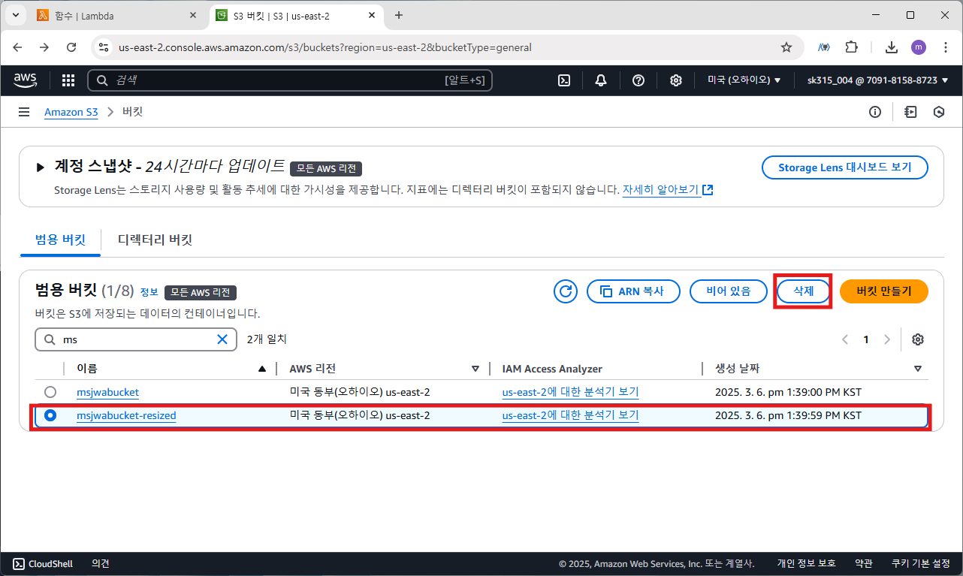This screenshot has width=963, height=576.
Task: Open the Storage Lens 대시보드 보기 button
Action: tap(845, 167)
